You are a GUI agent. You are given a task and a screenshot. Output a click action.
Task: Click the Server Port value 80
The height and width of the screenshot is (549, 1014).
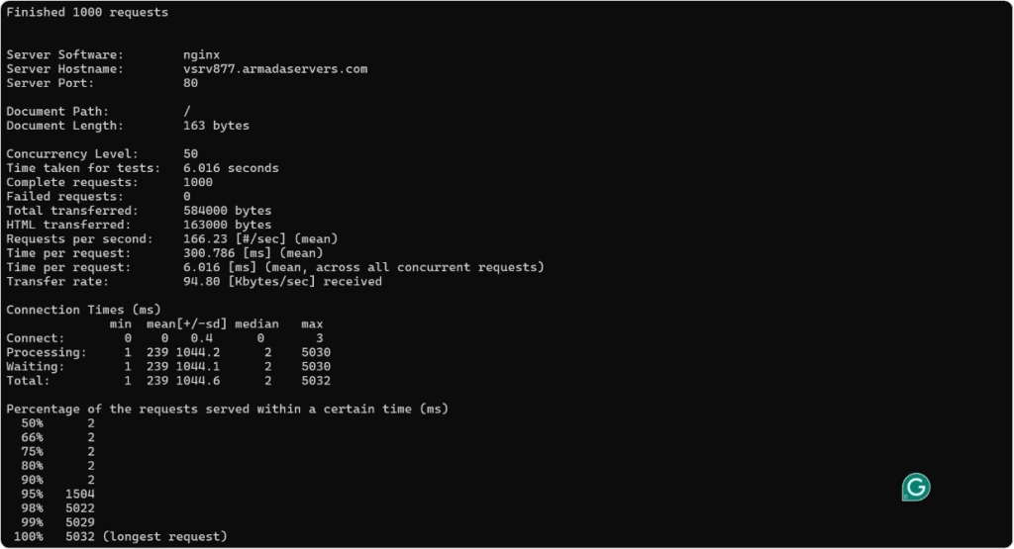(191, 83)
